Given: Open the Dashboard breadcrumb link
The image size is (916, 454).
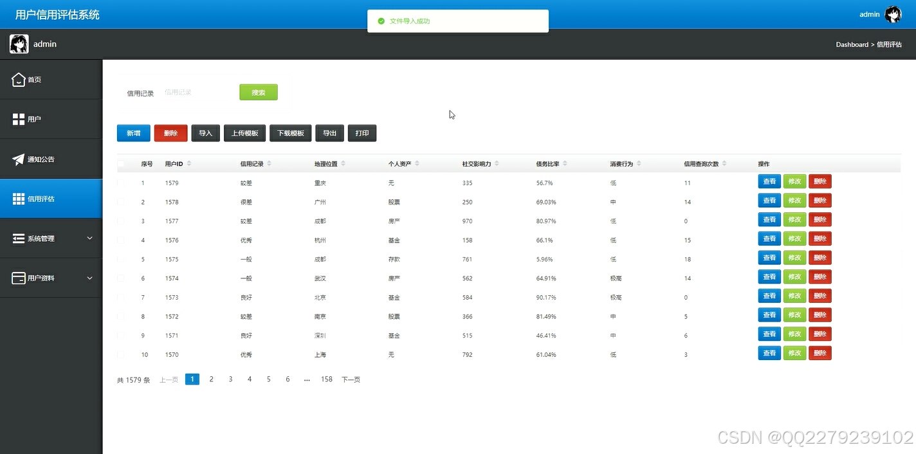Looking at the screenshot, I should pyautogui.click(x=852, y=44).
